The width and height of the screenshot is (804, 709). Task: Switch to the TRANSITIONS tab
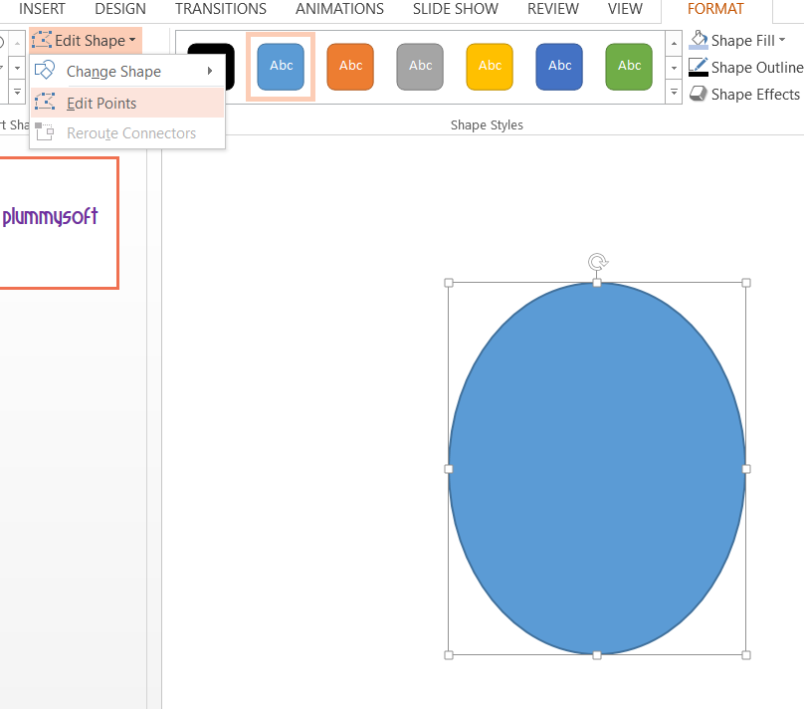[221, 9]
